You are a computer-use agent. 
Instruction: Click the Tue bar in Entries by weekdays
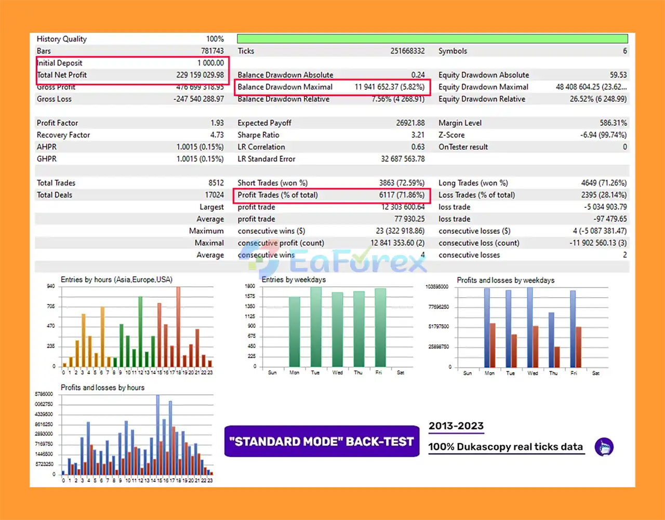(316, 327)
